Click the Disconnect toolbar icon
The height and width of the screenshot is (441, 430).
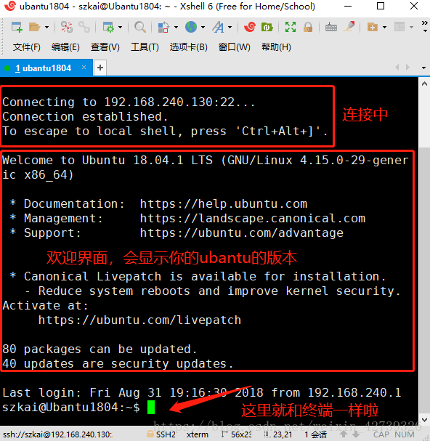tap(67, 28)
